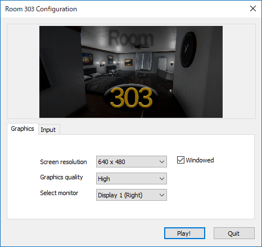This screenshot has height=247, width=262.
Task: Click the wall clock in preview image
Action: click(188, 50)
